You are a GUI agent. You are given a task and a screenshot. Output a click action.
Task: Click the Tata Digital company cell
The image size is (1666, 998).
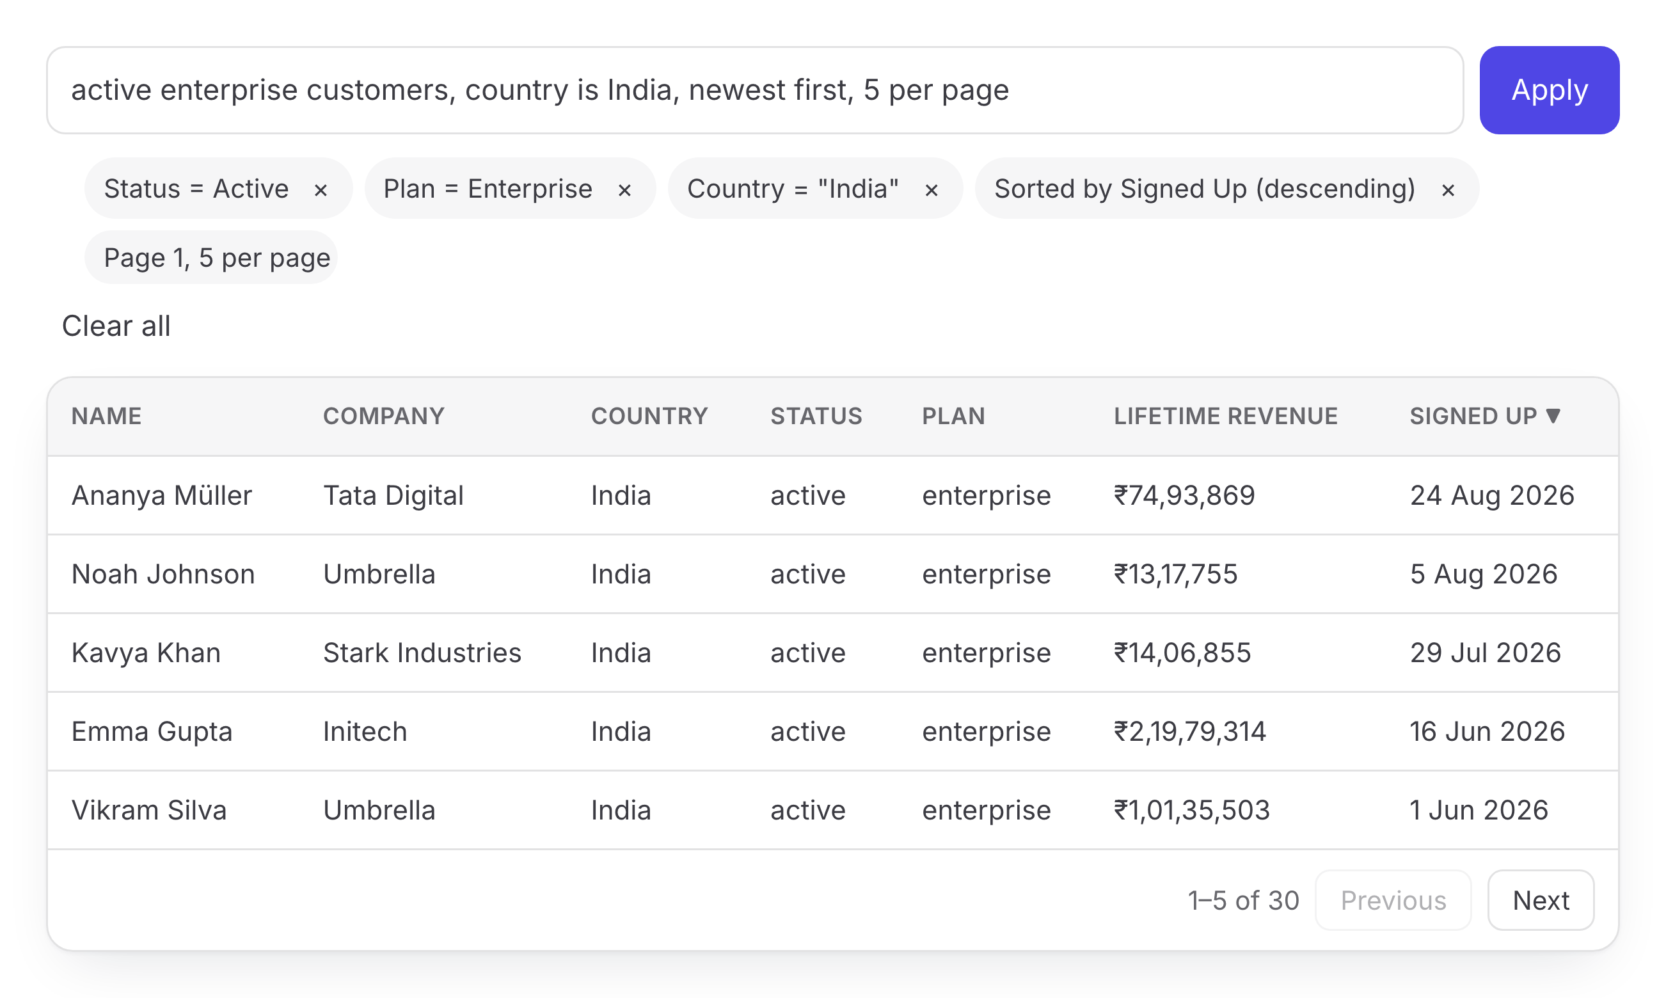pyautogui.click(x=393, y=496)
